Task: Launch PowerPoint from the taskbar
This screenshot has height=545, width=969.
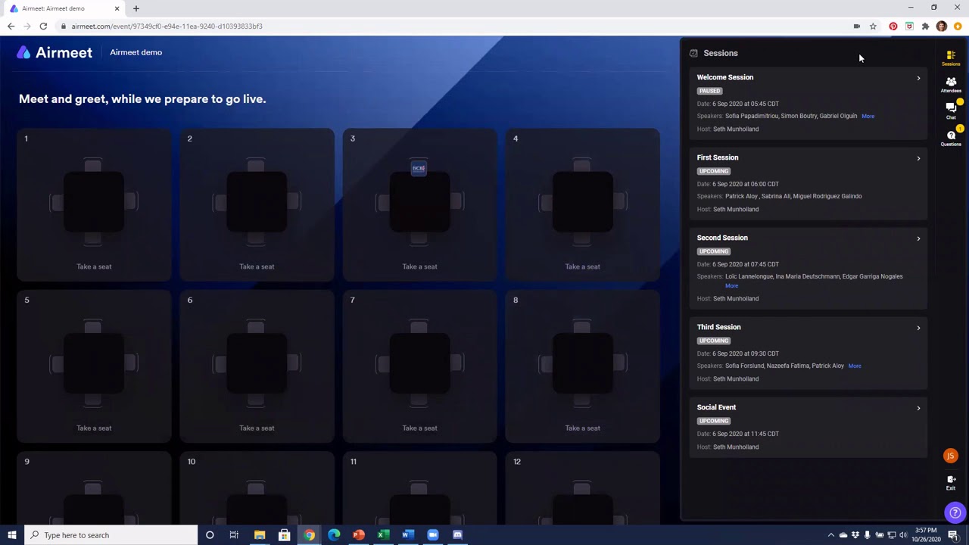Action: coord(359,535)
